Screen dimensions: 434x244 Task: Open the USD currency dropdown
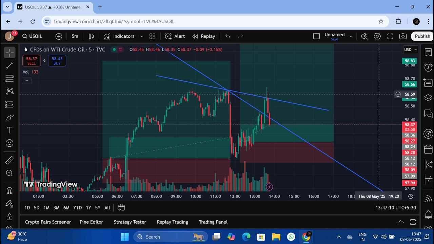pos(410,50)
